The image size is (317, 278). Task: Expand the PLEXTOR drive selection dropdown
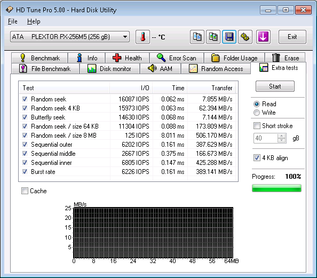[70, 37]
